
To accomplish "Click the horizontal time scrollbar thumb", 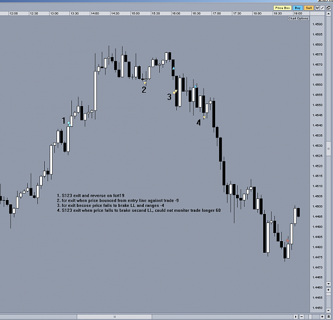I will click(x=115, y=317).
